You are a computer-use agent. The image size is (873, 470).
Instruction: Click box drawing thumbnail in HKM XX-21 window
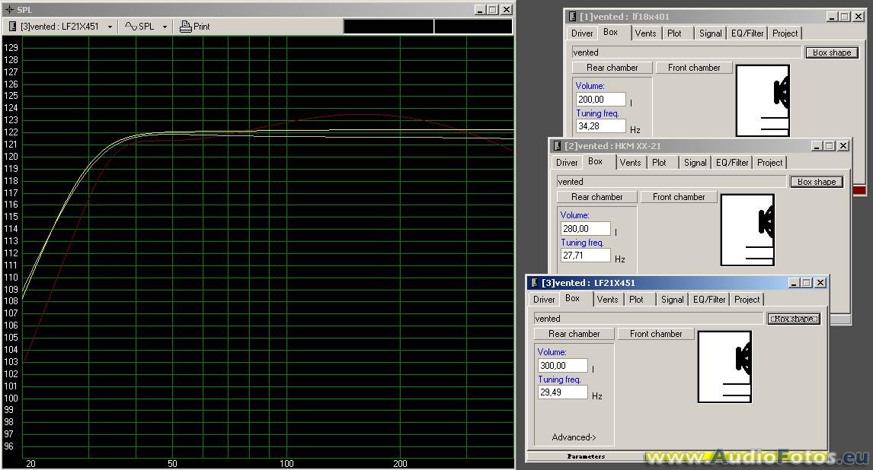tap(748, 230)
